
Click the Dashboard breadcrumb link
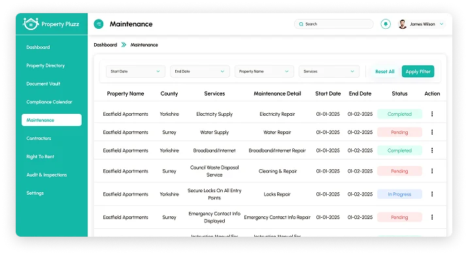pyautogui.click(x=105, y=45)
